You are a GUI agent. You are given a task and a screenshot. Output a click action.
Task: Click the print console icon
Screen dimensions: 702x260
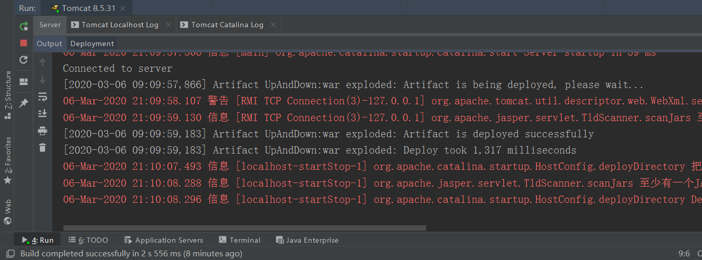pyautogui.click(x=42, y=131)
